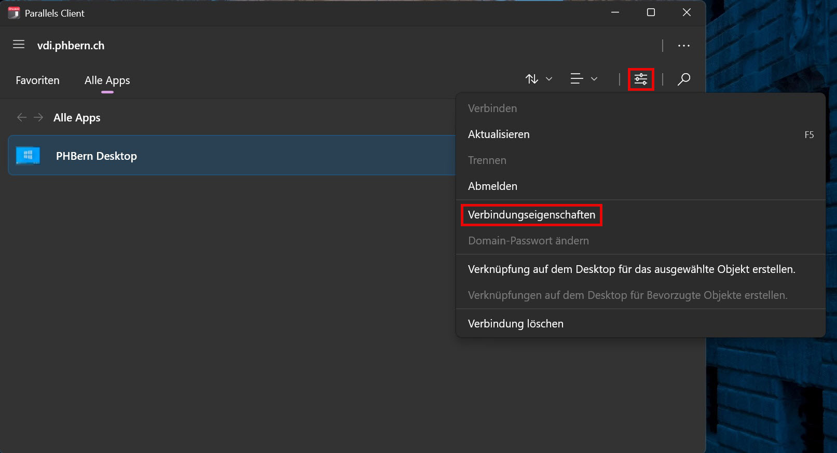The height and width of the screenshot is (453, 837).
Task: Switch to the Favoriten tab
Action: tap(37, 80)
